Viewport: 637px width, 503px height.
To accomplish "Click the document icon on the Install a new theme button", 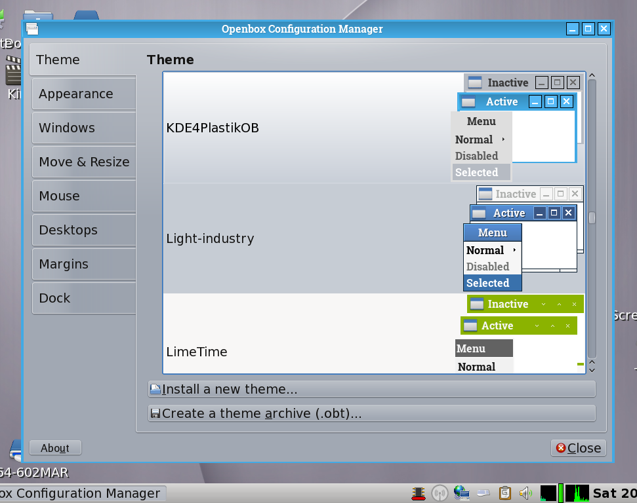I will [x=155, y=389].
